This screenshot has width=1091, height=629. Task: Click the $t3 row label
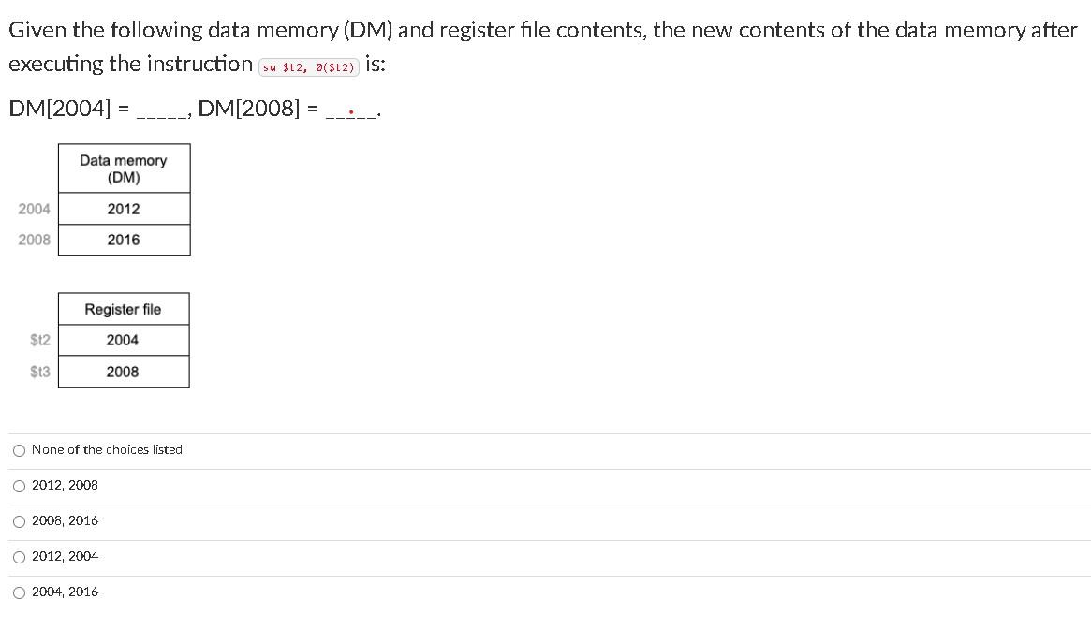pyautogui.click(x=39, y=372)
